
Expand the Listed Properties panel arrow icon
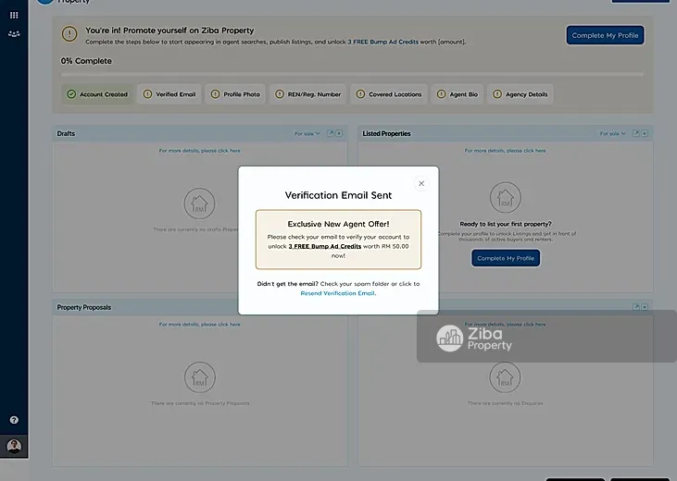636,133
